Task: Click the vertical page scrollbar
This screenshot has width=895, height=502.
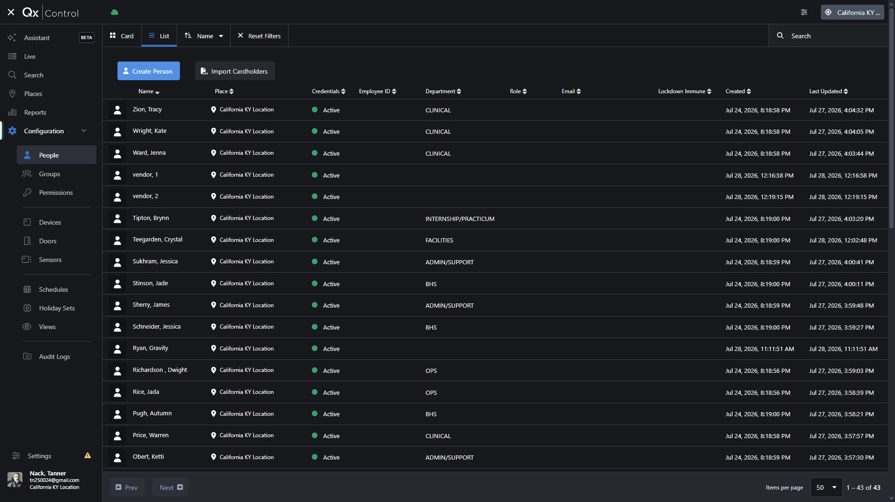Action: (891, 119)
